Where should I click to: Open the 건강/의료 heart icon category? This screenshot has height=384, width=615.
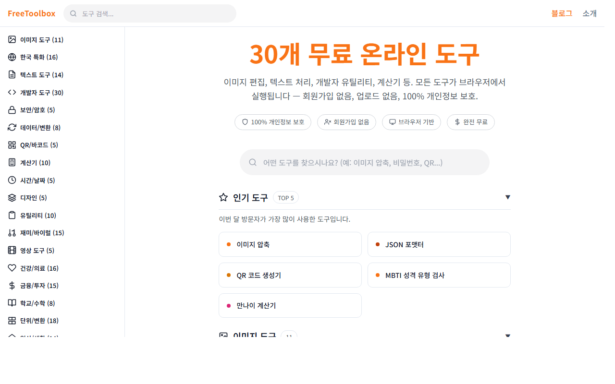click(x=12, y=268)
